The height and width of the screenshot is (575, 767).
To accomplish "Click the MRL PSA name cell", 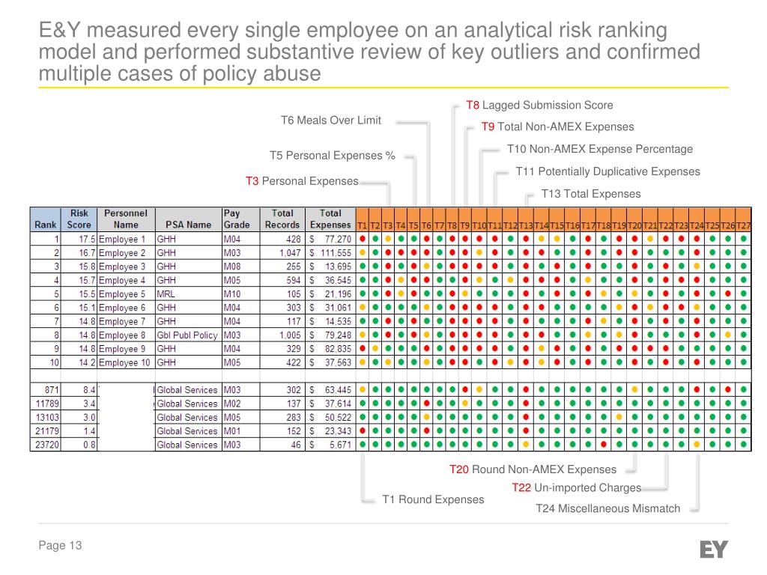I will tap(188, 293).
